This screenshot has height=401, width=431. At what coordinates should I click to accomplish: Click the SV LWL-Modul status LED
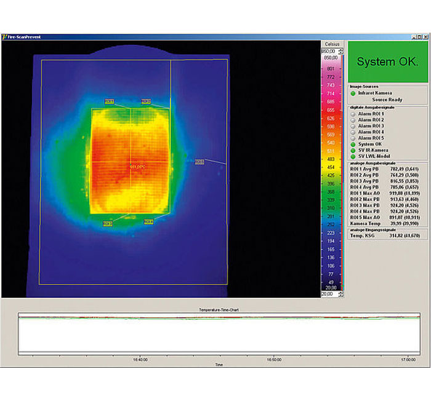click(x=352, y=156)
